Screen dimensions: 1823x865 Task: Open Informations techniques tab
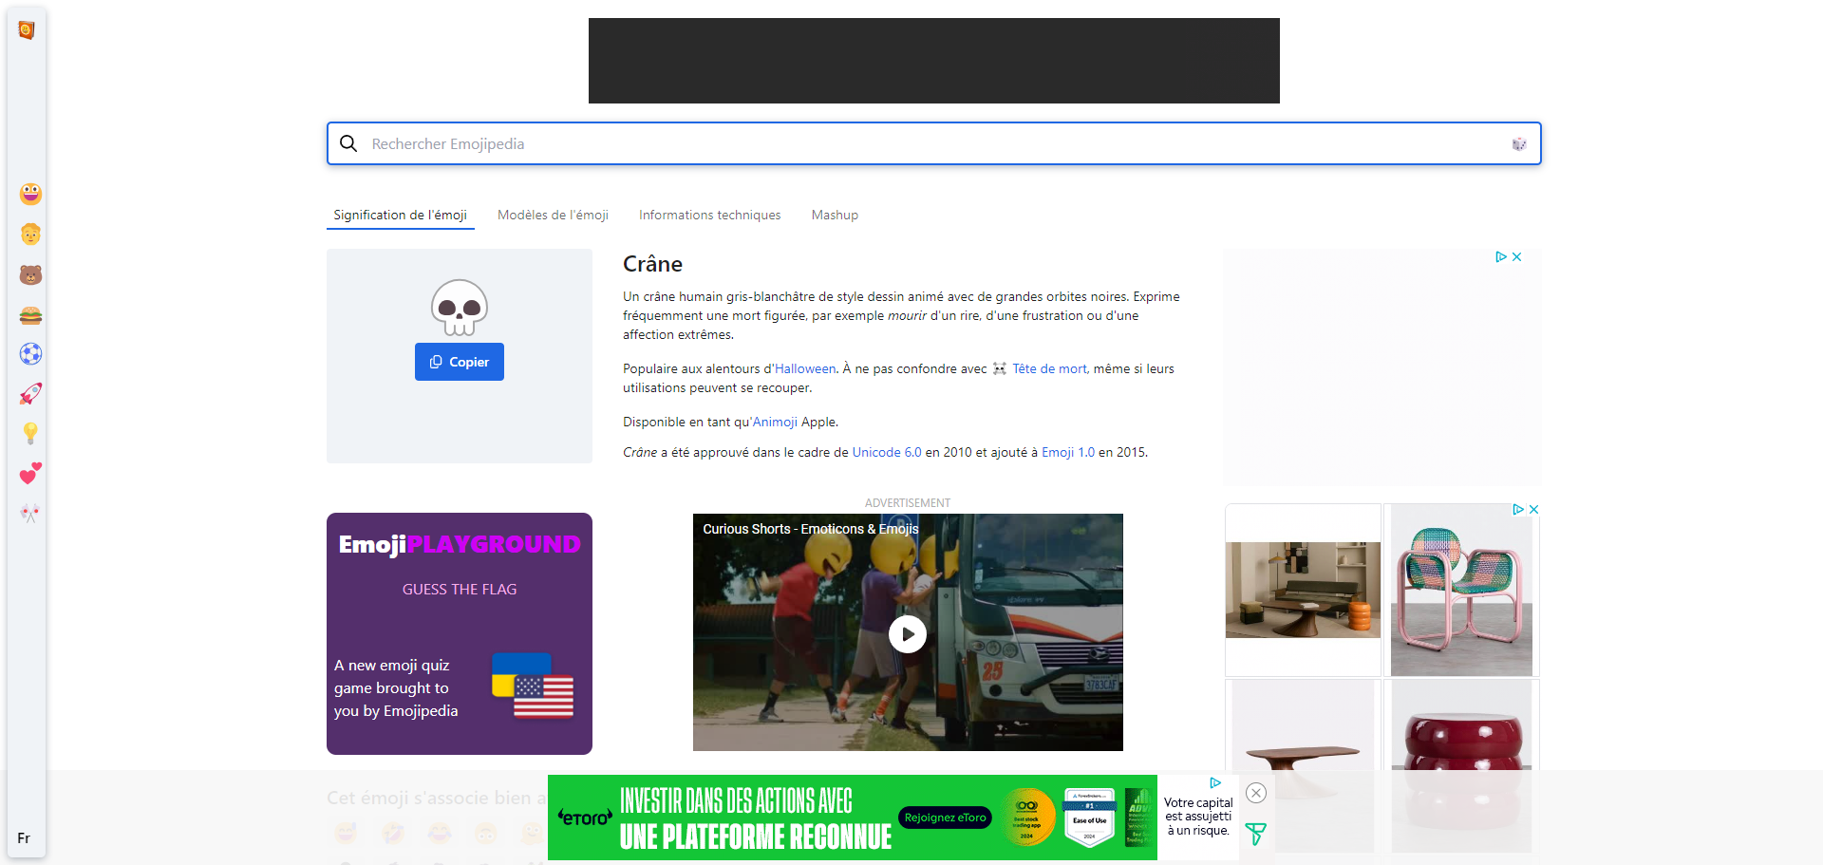click(709, 216)
